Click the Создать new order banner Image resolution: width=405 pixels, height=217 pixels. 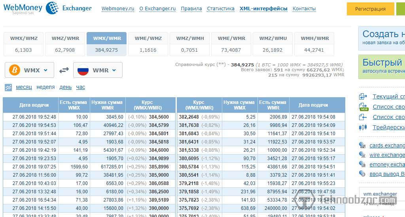382,38
